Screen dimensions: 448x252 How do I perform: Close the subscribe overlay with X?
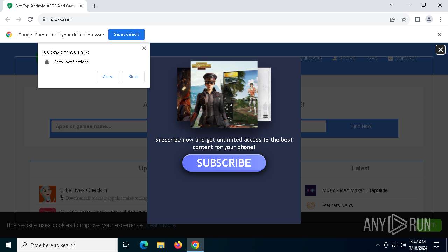[x=441, y=50]
